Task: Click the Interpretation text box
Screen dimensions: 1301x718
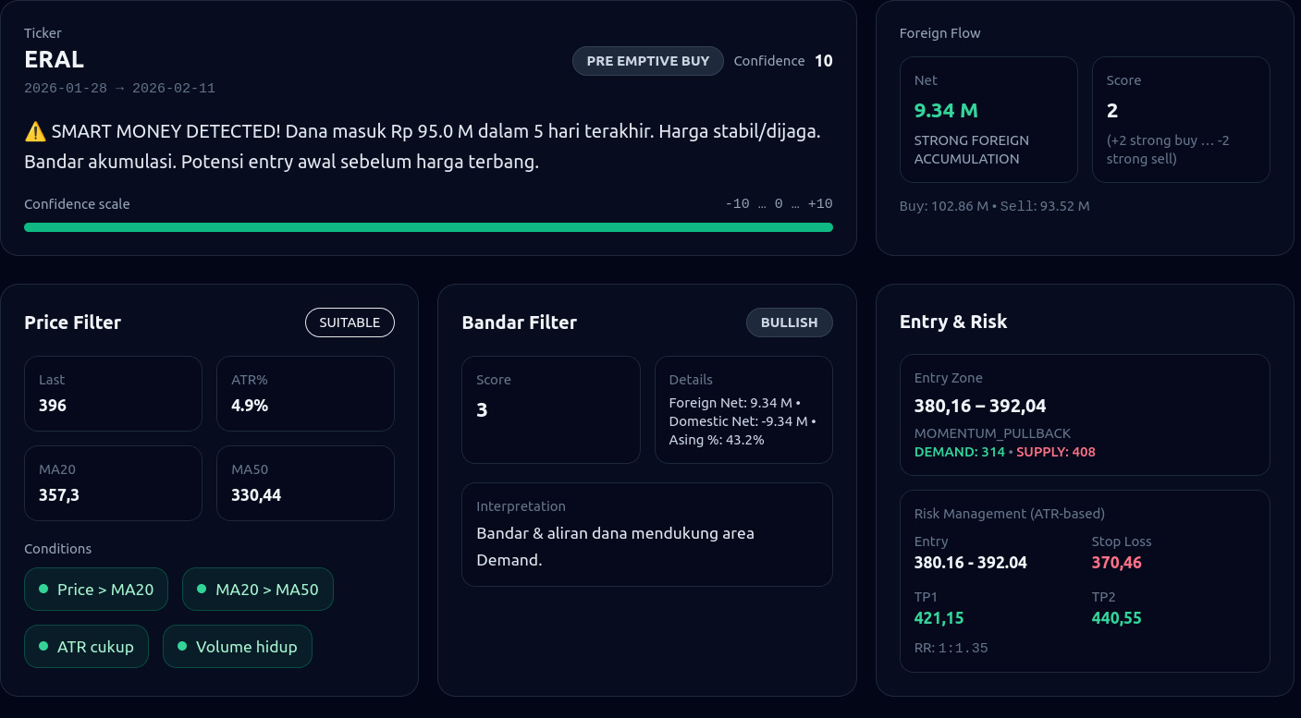Action: [x=646, y=534]
